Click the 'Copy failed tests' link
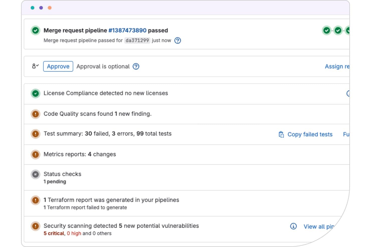Viewport: 371px width, 247px height. click(x=310, y=134)
